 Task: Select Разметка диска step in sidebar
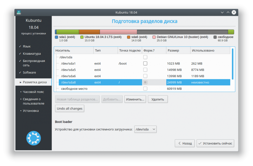coord(34,82)
